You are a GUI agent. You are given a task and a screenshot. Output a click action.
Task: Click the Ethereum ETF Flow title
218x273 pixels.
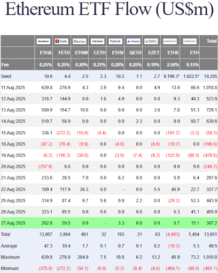tap(110, 9)
